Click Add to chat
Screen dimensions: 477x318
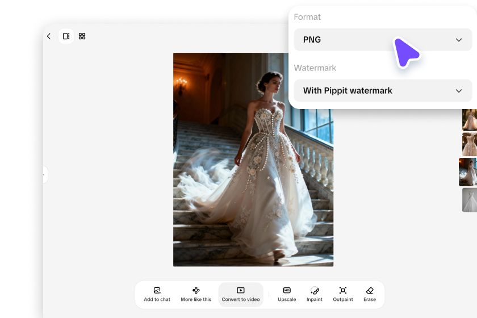(157, 294)
